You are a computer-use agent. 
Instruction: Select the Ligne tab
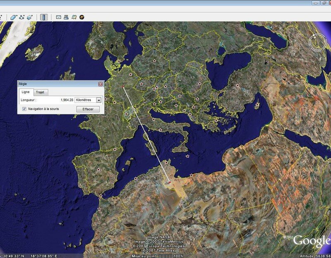(26, 92)
